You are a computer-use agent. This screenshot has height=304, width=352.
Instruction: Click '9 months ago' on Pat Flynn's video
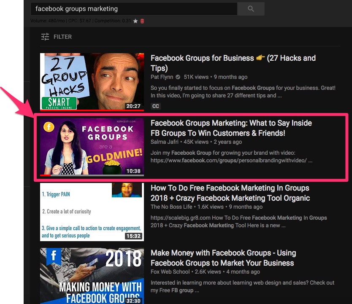(x=230, y=77)
